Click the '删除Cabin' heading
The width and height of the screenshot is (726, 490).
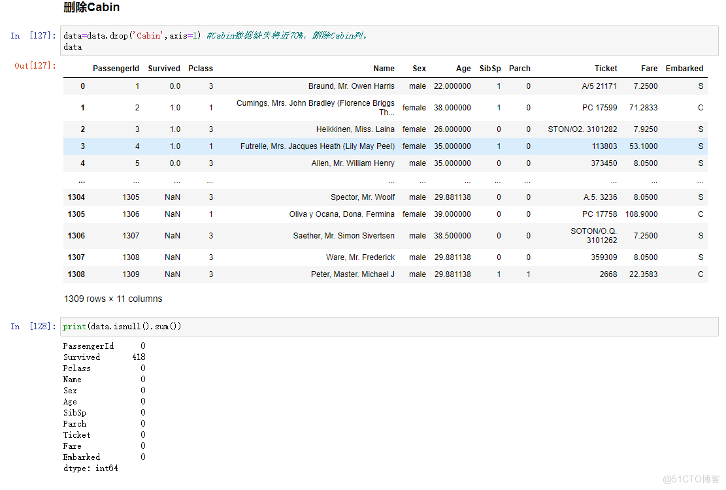(91, 7)
